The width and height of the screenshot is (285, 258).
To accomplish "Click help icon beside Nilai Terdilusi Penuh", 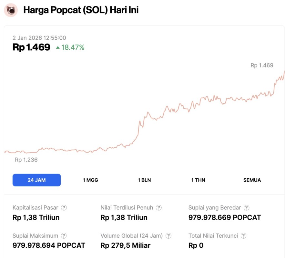I will tap(159, 208).
